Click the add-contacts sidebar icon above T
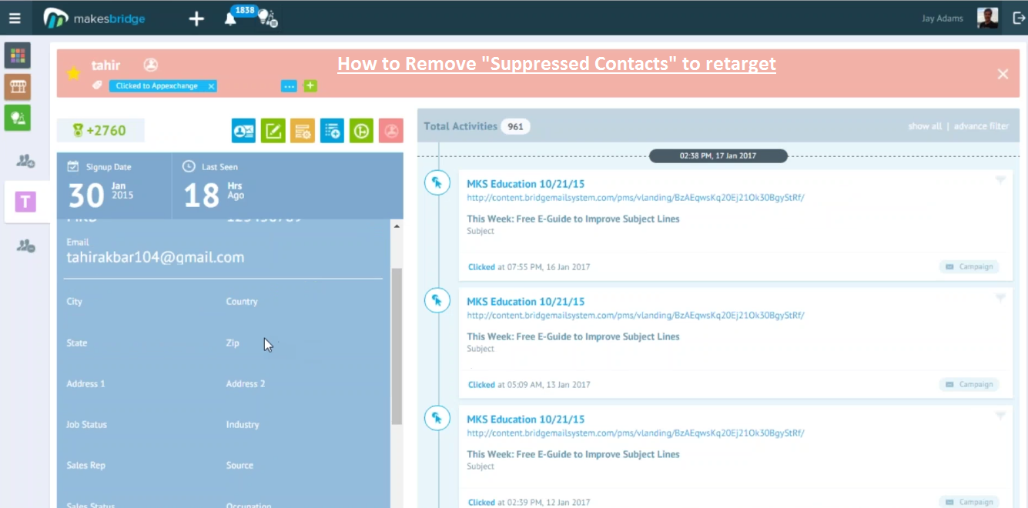 click(x=25, y=161)
